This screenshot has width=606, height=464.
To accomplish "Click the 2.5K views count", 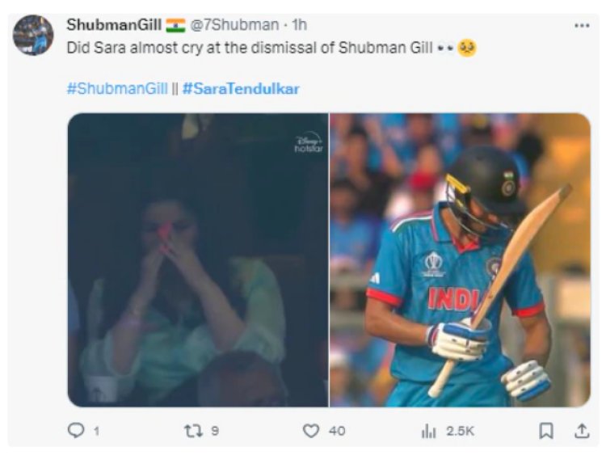I will 460,431.
